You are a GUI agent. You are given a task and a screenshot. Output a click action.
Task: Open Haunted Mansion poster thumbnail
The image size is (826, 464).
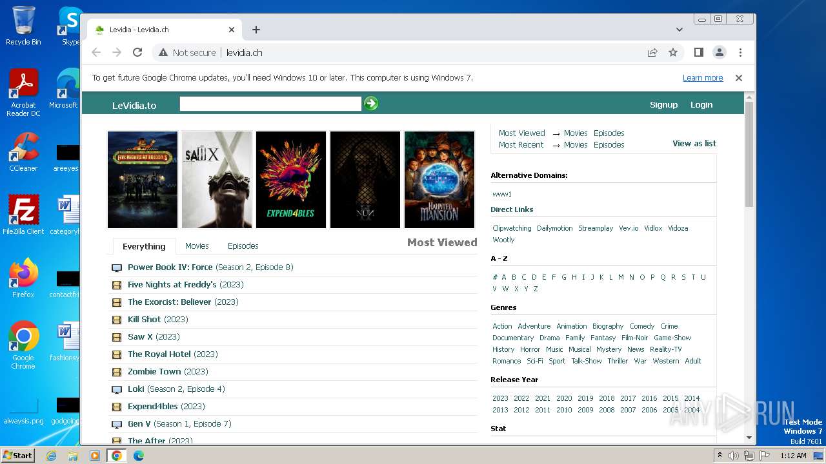click(x=439, y=180)
